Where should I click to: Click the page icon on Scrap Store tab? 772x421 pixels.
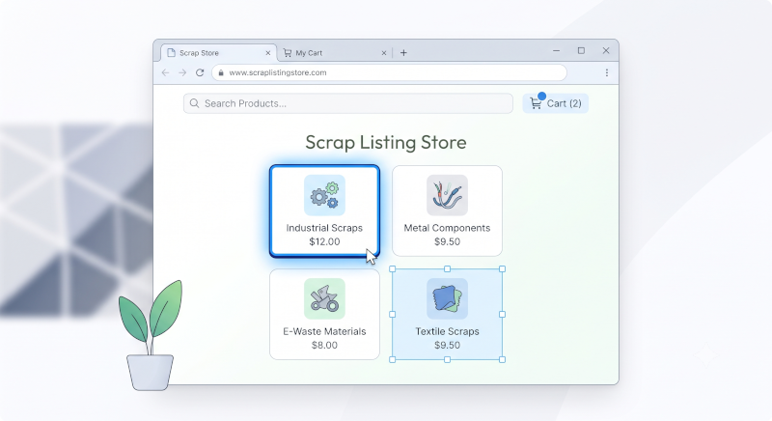172,53
